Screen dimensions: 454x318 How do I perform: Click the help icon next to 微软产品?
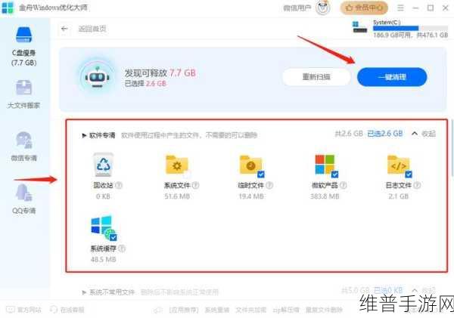coord(344,185)
